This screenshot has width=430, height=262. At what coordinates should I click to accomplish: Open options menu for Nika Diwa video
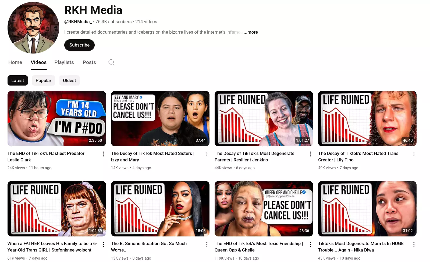click(414, 244)
